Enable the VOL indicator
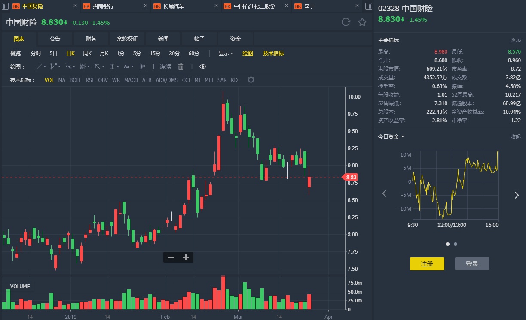526x320 pixels. click(49, 80)
